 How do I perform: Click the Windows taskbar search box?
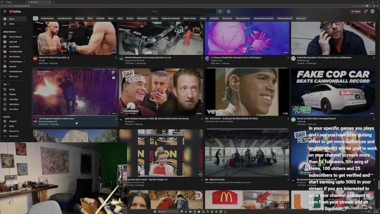pos(168,212)
